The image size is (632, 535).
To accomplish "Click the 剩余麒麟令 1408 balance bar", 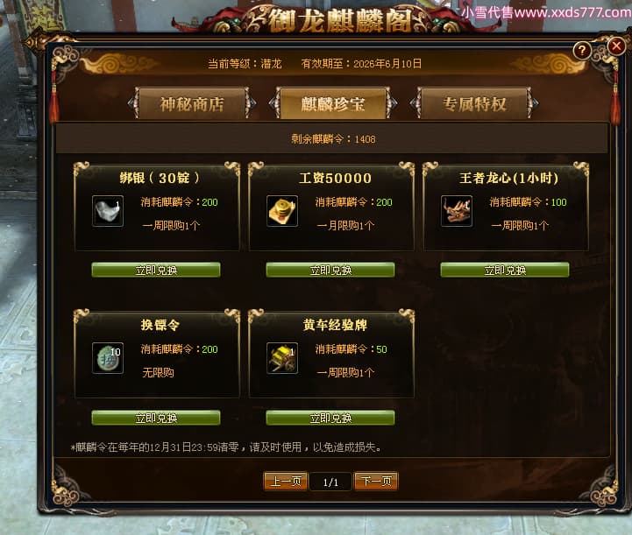I will tap(331, 139).
